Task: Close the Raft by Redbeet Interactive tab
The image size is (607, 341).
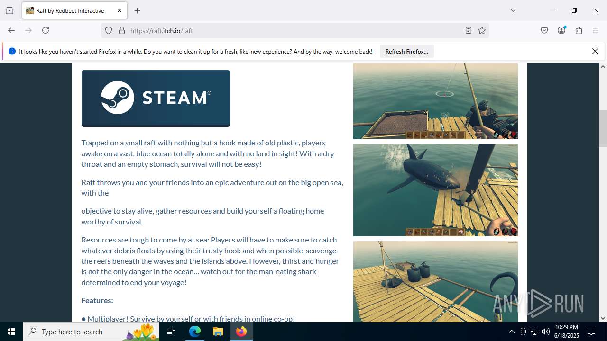Action: (120, 10)
